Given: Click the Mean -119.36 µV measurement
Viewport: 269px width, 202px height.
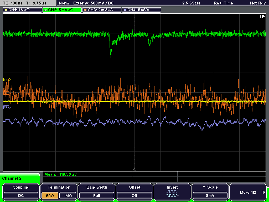Looking at the screenshot, I should tap(61, 174).
